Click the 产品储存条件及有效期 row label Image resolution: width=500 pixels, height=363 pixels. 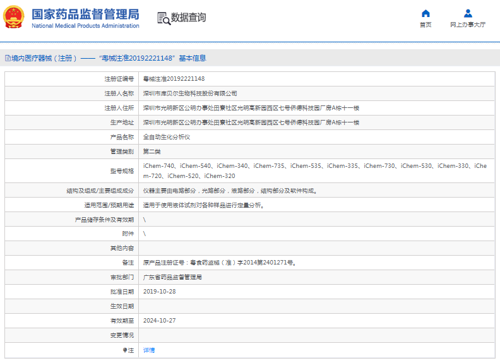[x=105, y=220]
